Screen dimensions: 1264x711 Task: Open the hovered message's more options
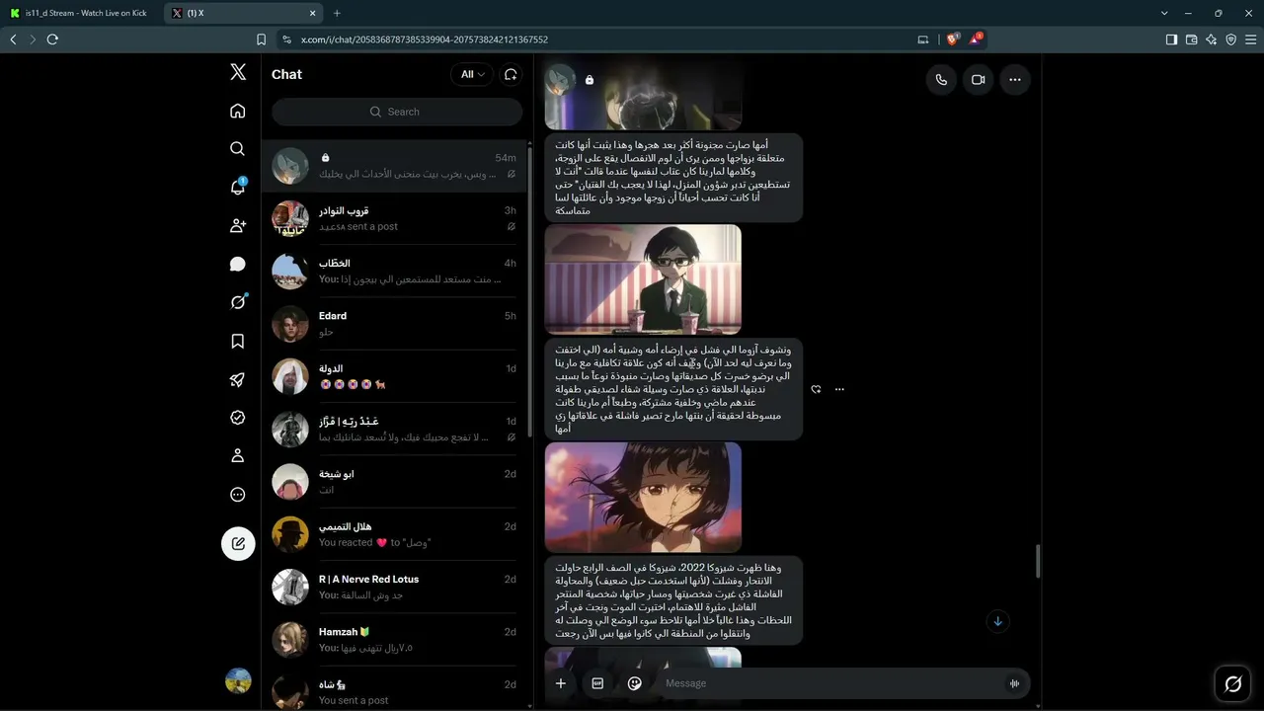pyautogui.click(x=839, y=389)
